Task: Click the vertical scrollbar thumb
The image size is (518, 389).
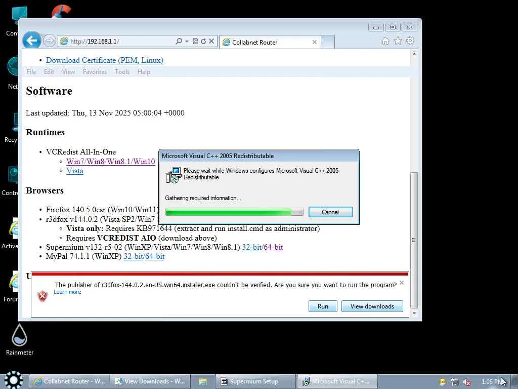Action: click(x=414, y=240)
